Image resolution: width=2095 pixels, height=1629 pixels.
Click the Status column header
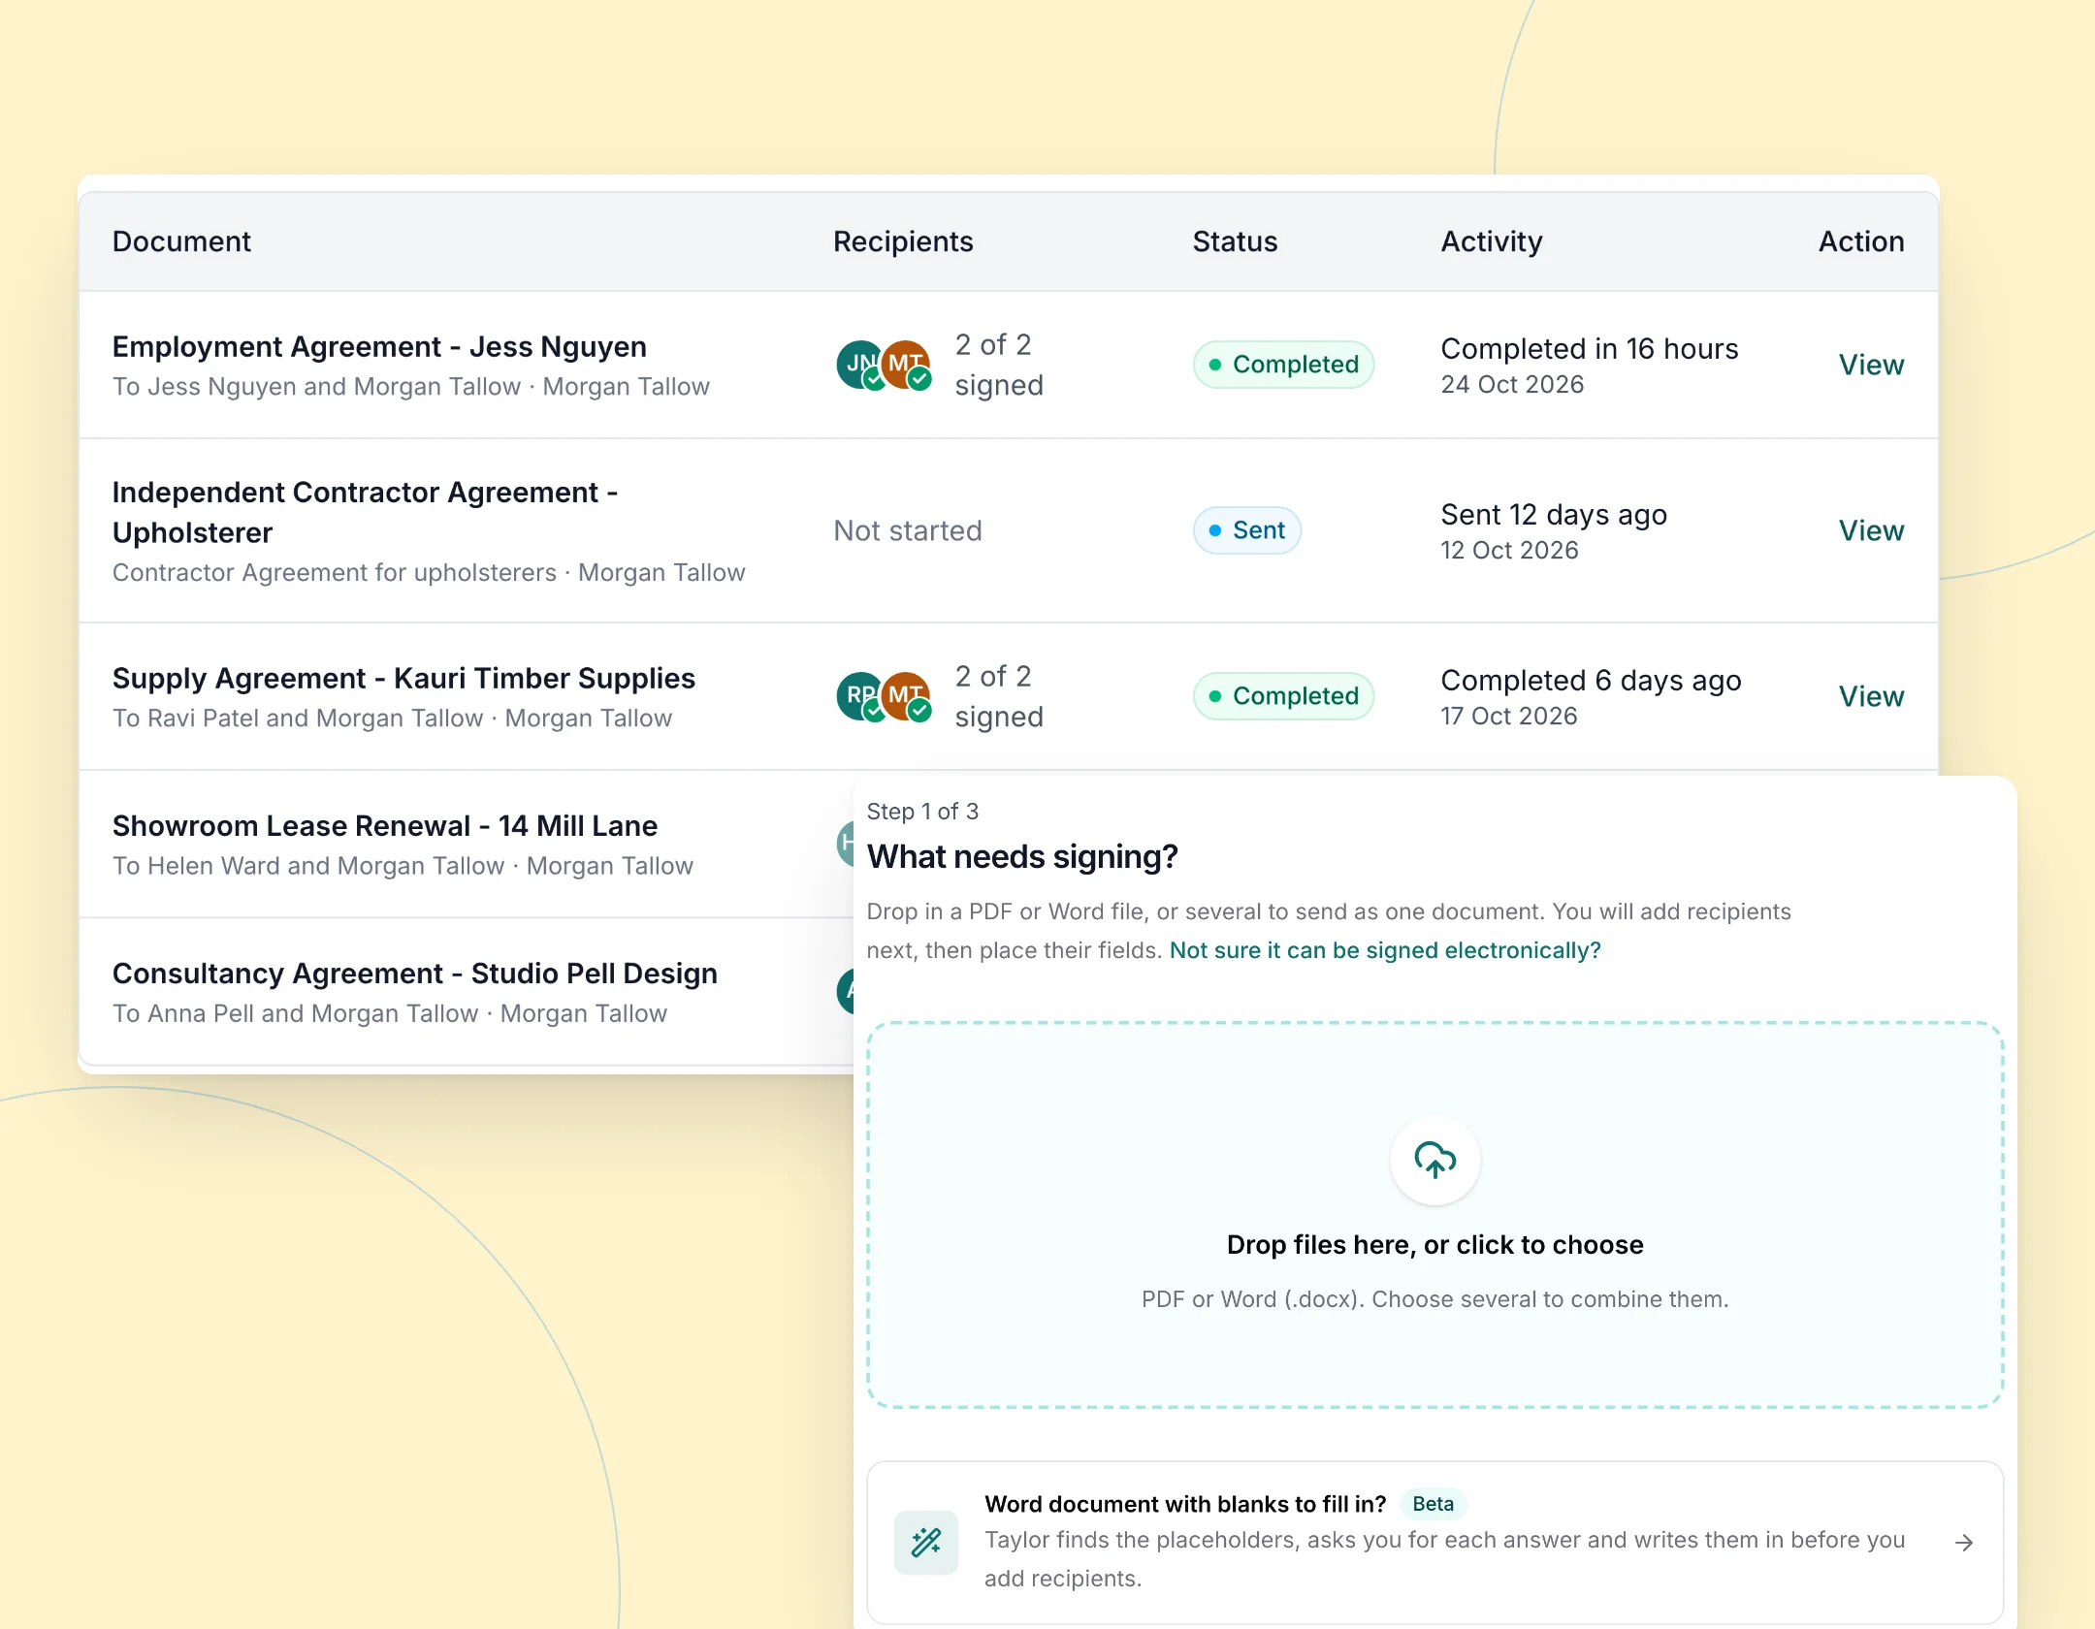pos(1235,241)
